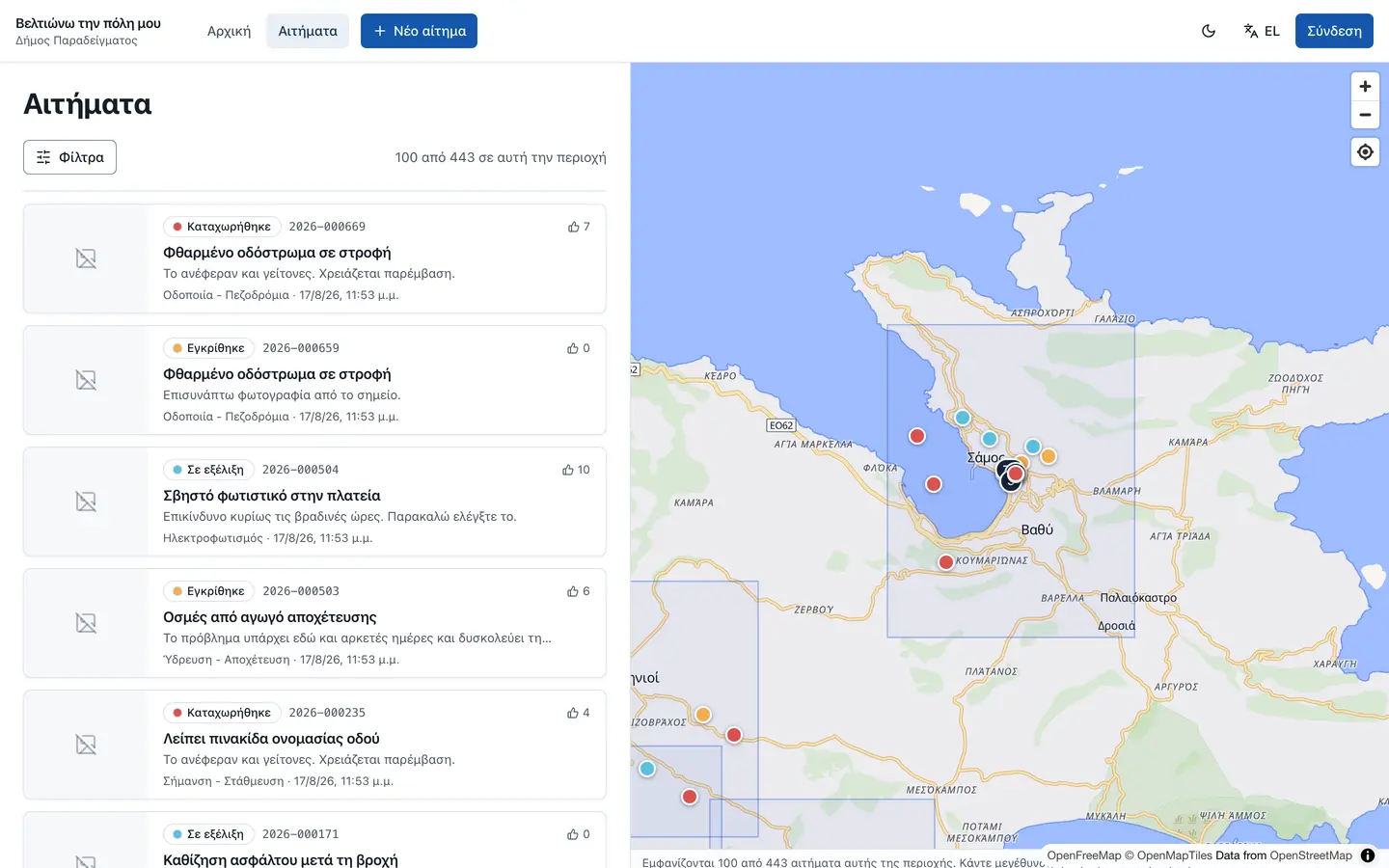1389x868 pixels.
Task: Upvote request 2026-000659 with thumbs-up
Action: [579, 348]
